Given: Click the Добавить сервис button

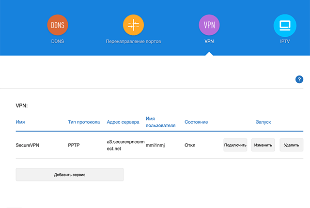Looking at the screenshot, I should (70, 175).
